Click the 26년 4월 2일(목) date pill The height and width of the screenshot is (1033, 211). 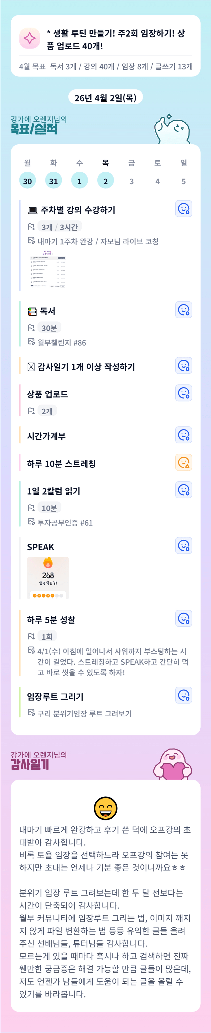[x=105, y=97]
